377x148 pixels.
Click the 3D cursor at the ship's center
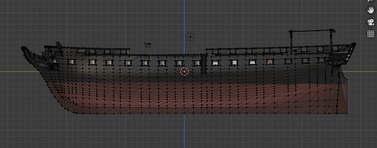185,71
